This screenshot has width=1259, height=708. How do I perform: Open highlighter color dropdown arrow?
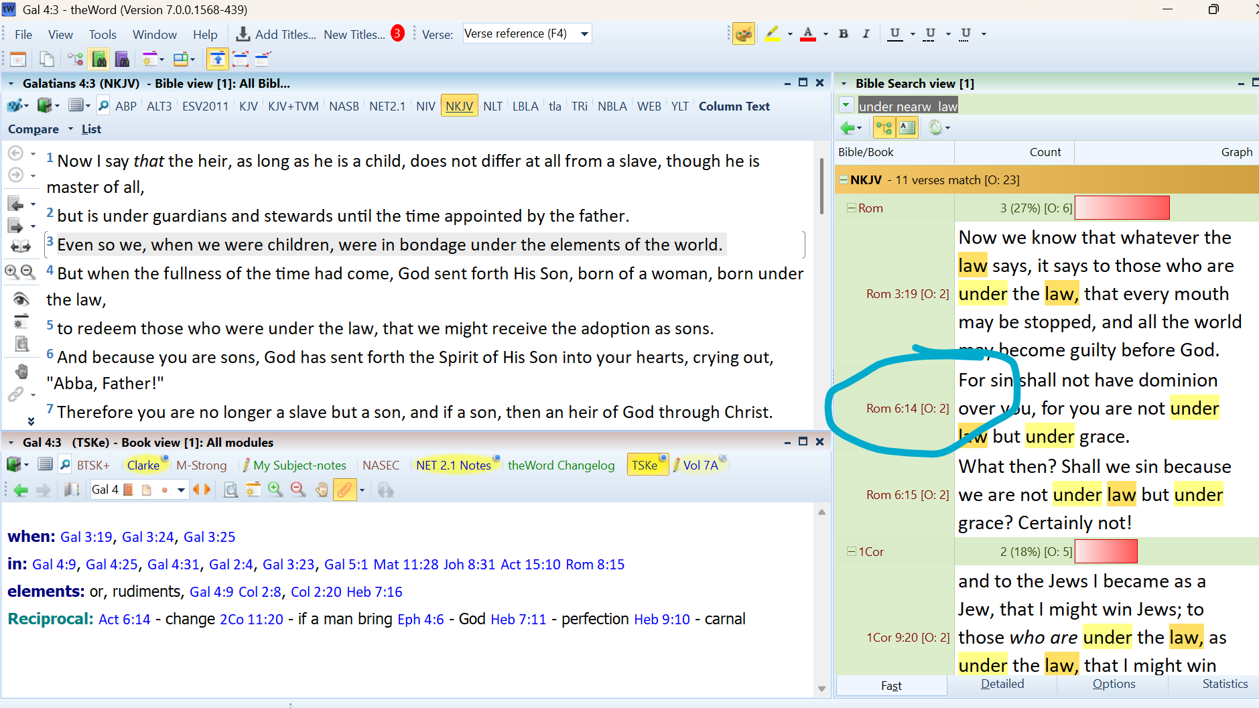pos(790,33)
